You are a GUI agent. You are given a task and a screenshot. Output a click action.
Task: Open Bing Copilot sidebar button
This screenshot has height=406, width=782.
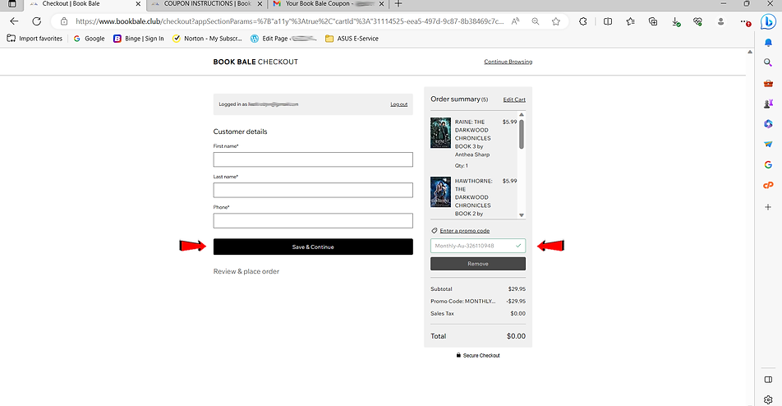[x=768, y=22]
